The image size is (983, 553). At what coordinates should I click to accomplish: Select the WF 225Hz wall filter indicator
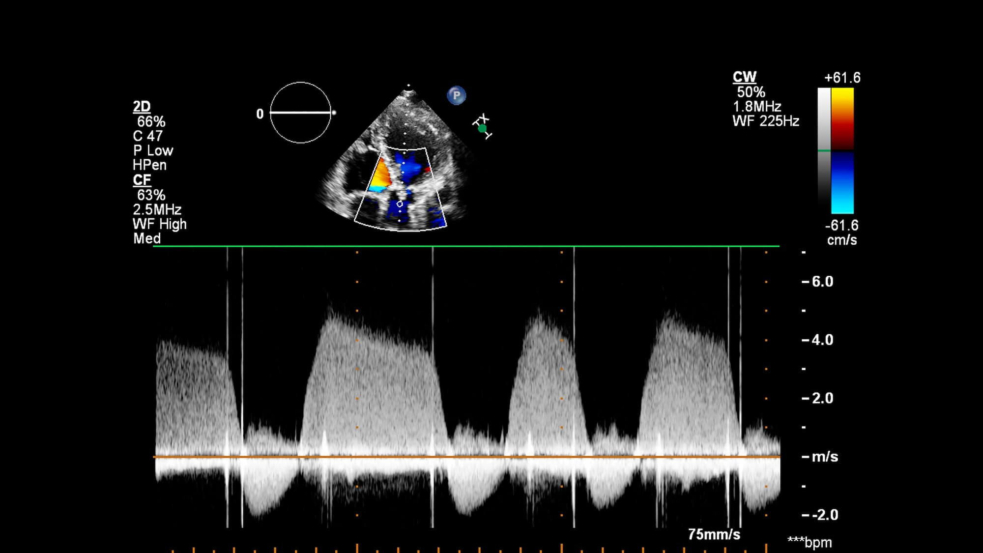pyautogui.click(x=766, y=120)
